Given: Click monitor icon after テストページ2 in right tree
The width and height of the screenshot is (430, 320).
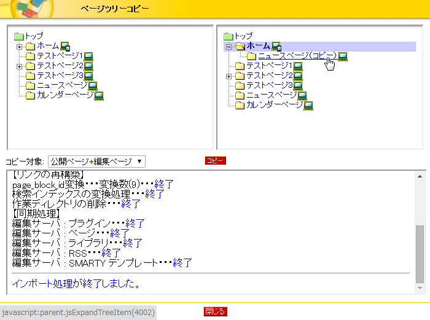Looking at the screenshot, I should [x=298, y=76].
